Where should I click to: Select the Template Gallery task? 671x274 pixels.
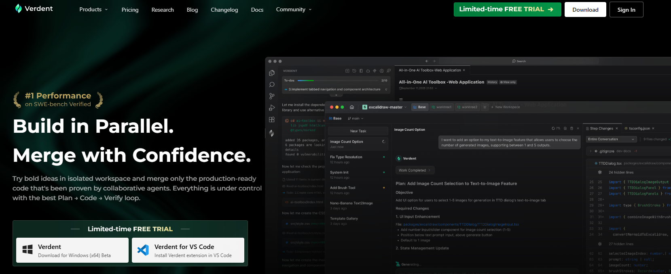358,221
